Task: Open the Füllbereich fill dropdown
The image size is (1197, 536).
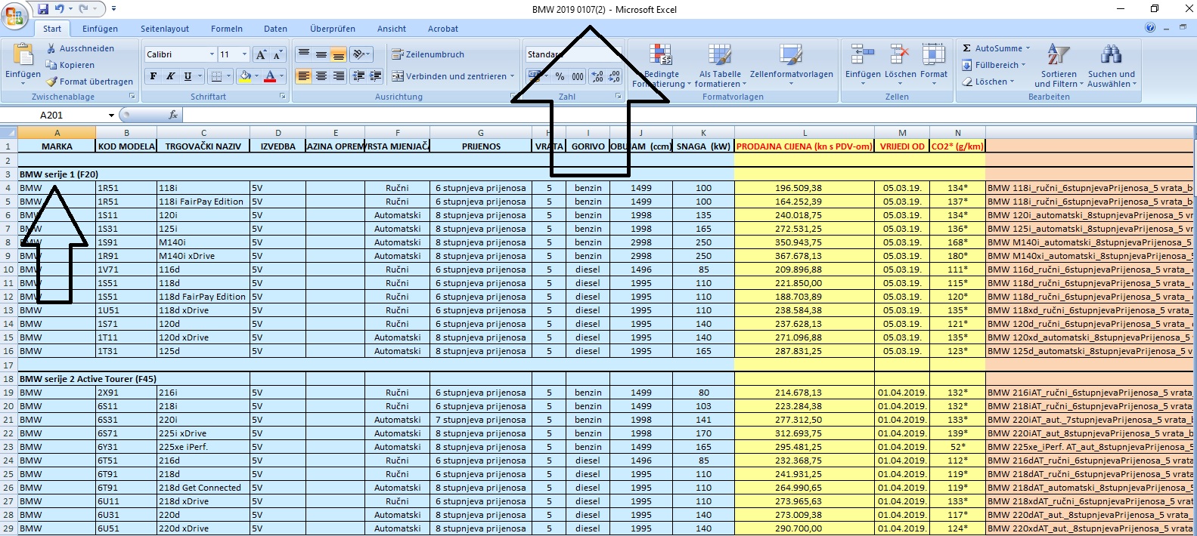Action: (994, 65)
